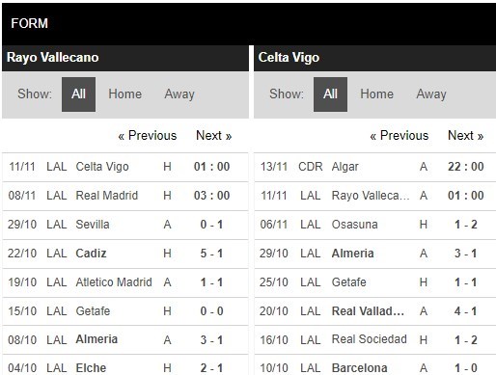Select the All filter under Celta Vigo

click(x=330, y=94)
